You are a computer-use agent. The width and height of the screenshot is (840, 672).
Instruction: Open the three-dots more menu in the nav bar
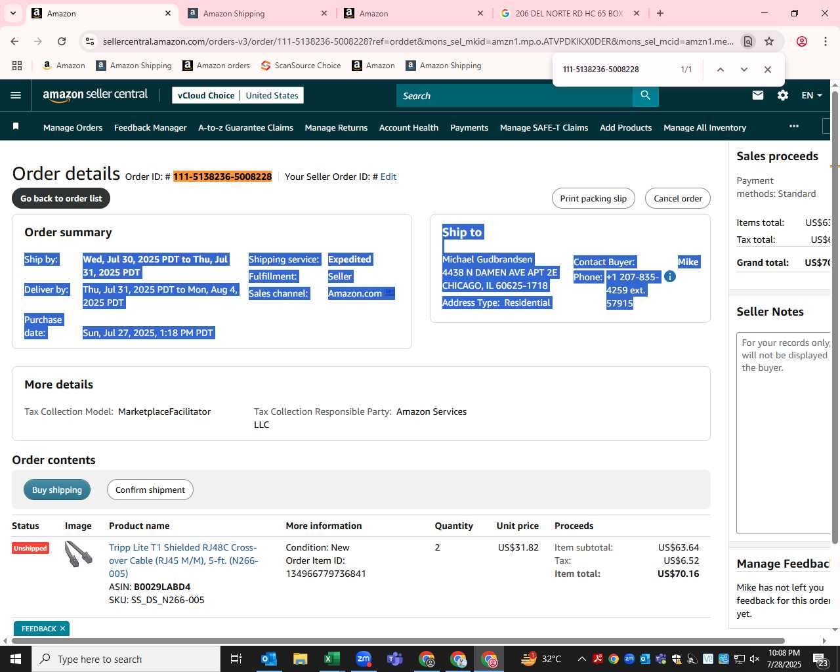click(x=794, y=126)
